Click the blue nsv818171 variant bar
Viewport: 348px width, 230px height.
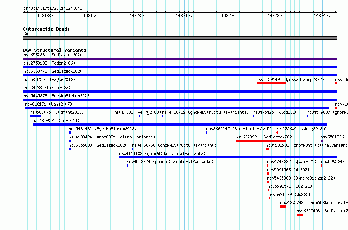click(178, 108)
